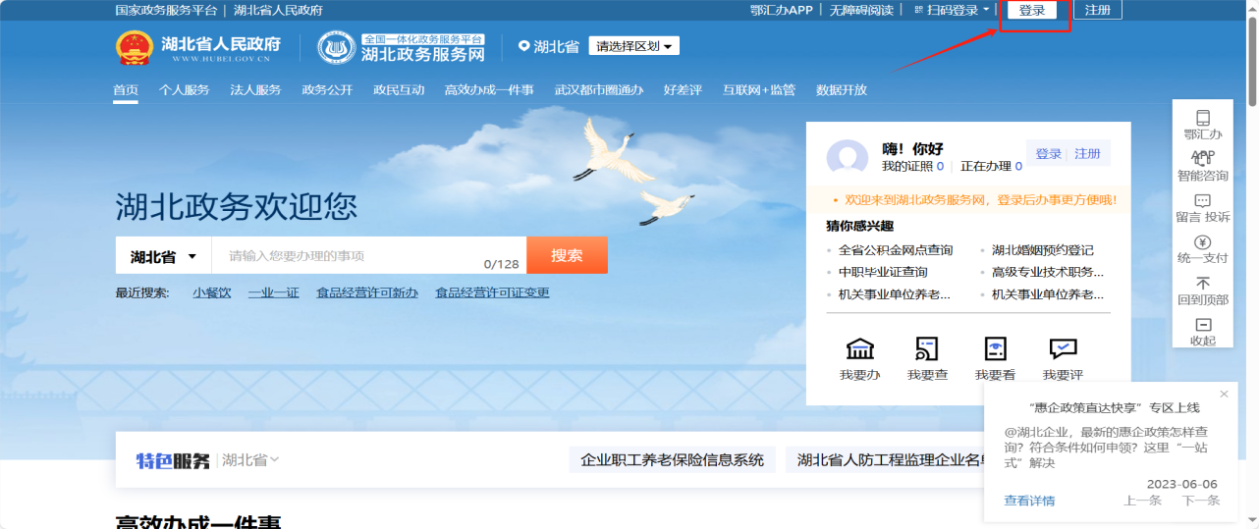Click 正在办理 count
Screen dimensions: 1259x529
[991, 167]
